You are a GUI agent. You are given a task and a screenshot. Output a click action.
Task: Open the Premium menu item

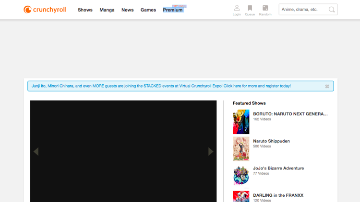pos(173,10)
